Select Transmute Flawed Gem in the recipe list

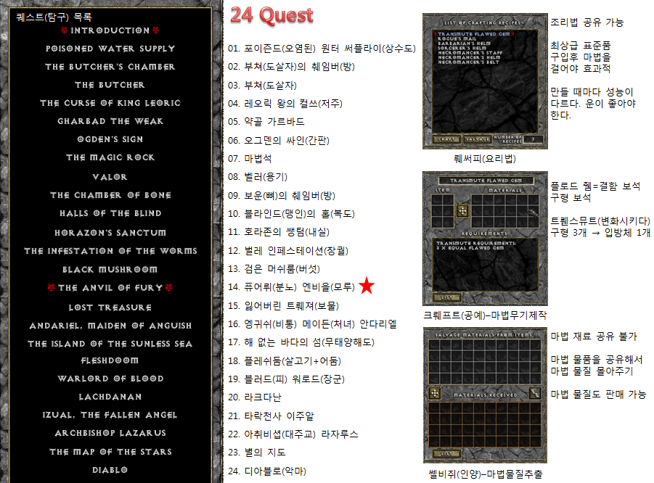(474, 34)
